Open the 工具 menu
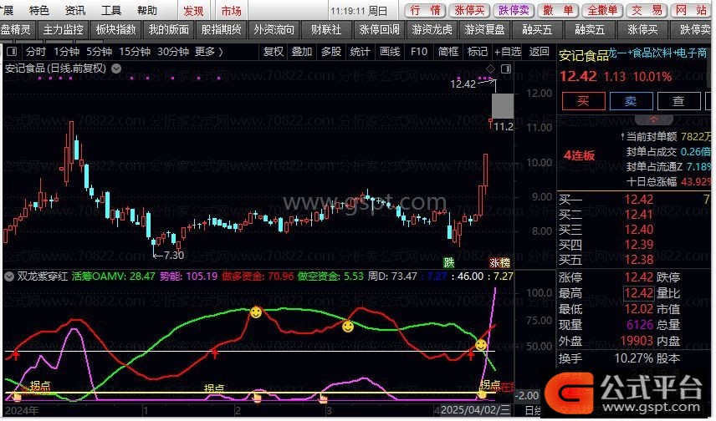The image size is (716, 421). click(x=111, y=10)
